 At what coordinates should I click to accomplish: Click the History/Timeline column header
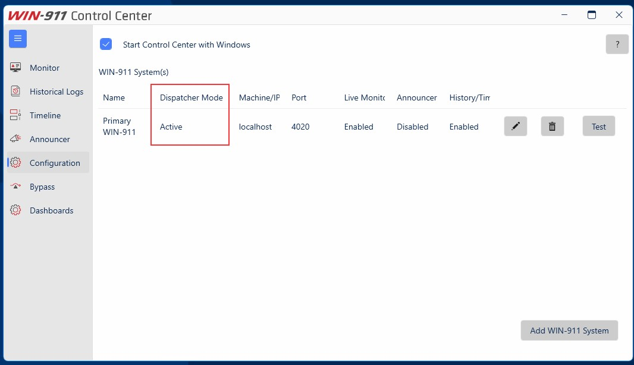pos(469,97)
